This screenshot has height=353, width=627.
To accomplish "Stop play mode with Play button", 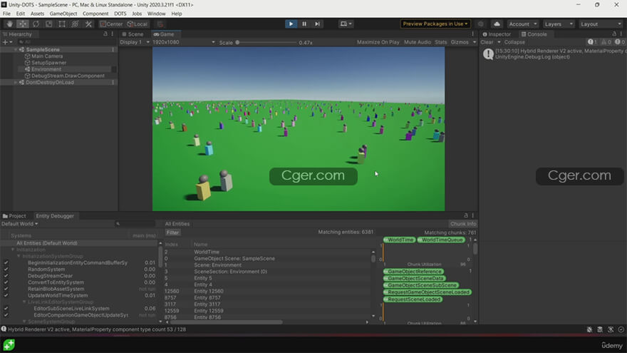I will click(x=291, y=24).
